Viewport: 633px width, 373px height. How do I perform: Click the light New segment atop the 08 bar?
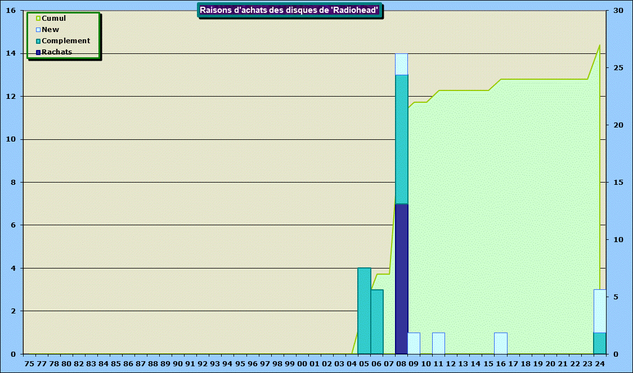click(402, 64)
